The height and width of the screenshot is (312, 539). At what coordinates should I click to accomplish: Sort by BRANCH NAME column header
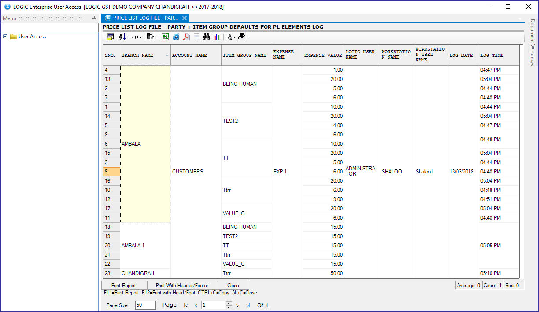coord(145,55)
